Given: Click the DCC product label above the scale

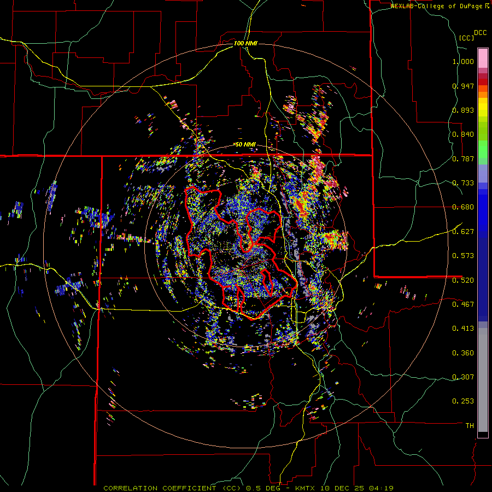Looking at the screenshot, I should tap(480, 33).
